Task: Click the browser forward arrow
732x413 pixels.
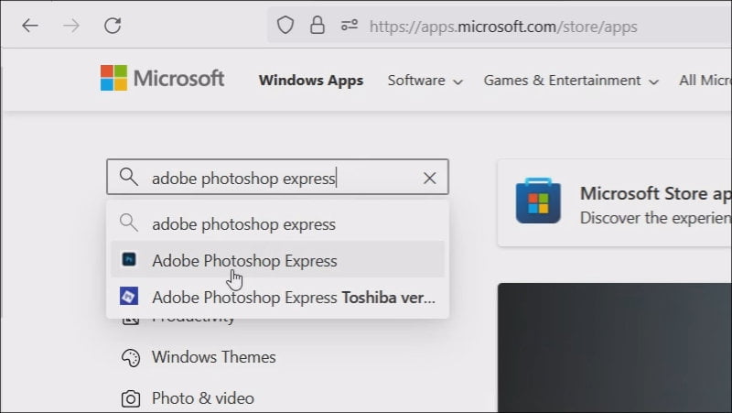Action: click(x=71, y=26)
